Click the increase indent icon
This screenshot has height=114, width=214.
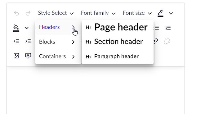28,41
